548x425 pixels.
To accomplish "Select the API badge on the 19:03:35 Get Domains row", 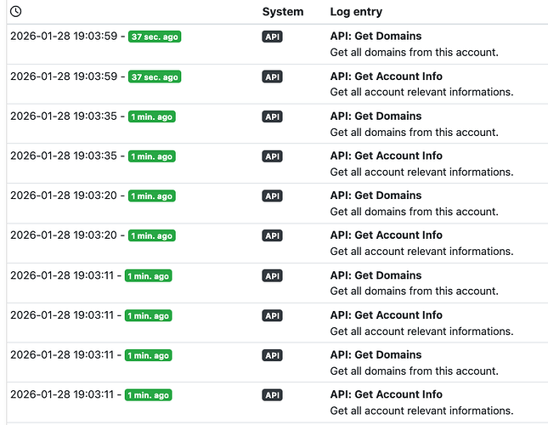I will click(272, 116).
